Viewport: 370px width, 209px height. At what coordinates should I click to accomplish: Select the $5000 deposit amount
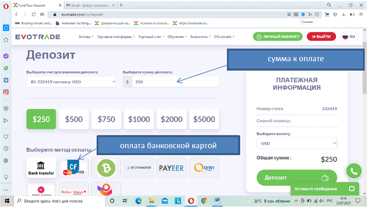(204, 119)
